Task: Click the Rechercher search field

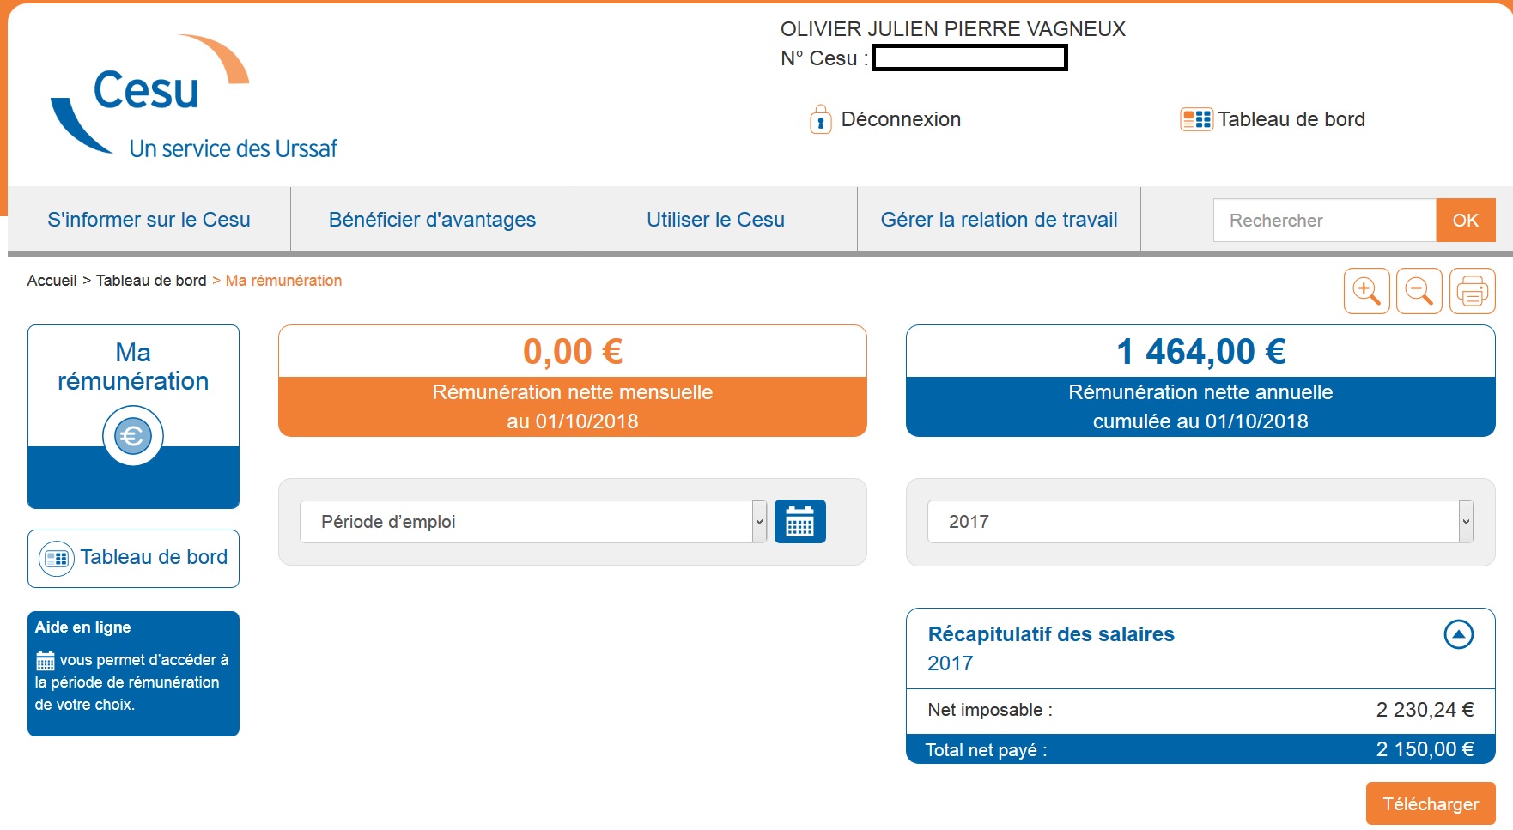Action: [1324, 221]
